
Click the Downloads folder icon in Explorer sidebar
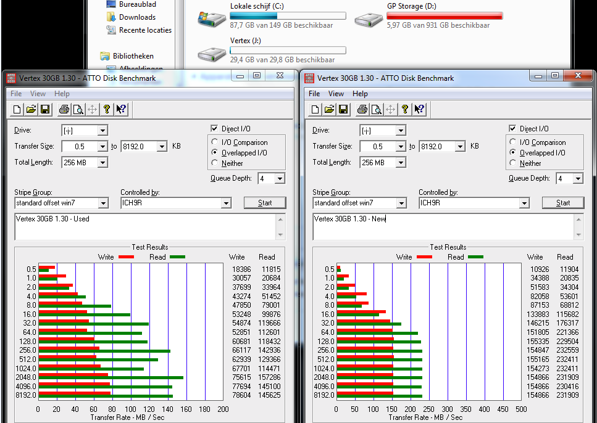click(x=111, y=17)
